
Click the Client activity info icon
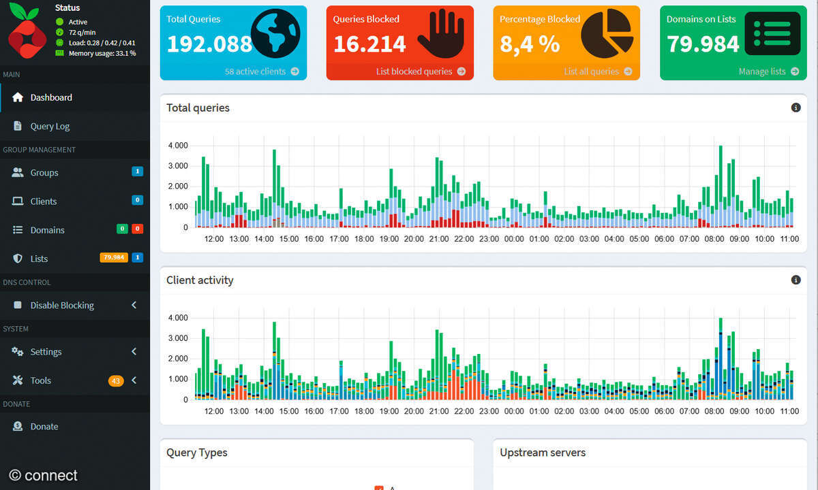(795, 279)
